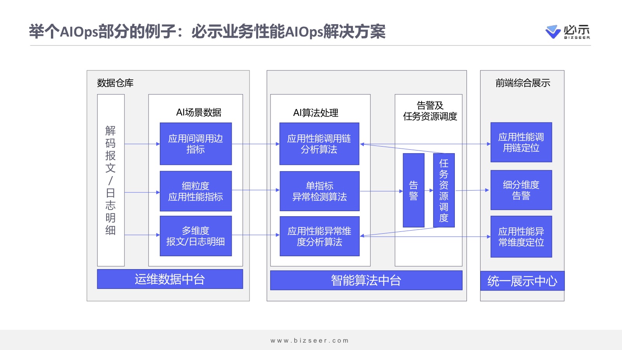Select the 细粒度应用性能指标 box

(x=196, y=191)
